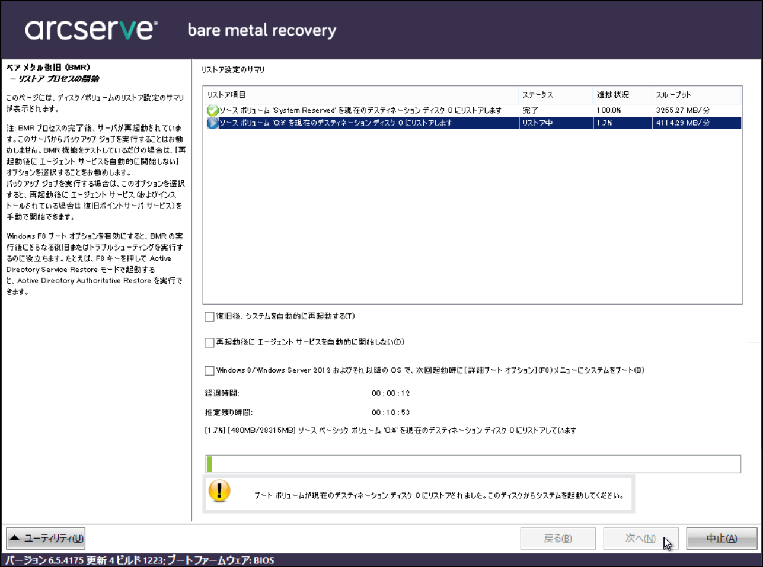Click the 経過時間 label
The image size is (763, 567).
222,393
